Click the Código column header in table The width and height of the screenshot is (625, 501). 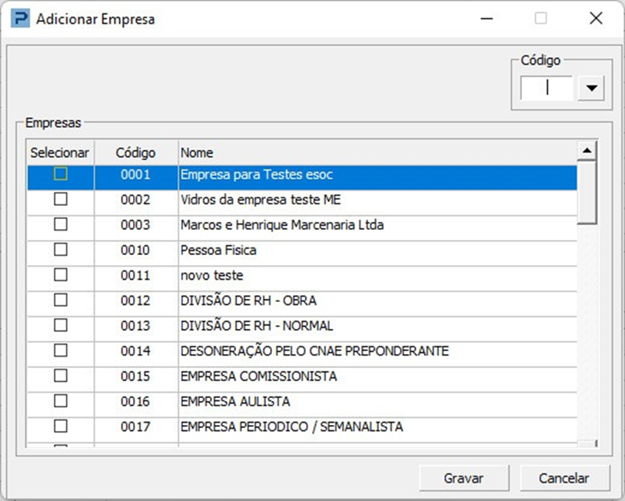click(135, 152)
